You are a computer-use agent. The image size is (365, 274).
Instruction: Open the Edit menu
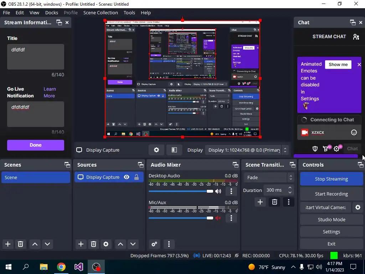point(20,12)
